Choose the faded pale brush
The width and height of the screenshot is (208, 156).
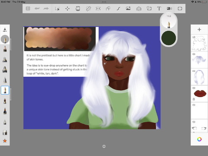(x=5, y=122)
